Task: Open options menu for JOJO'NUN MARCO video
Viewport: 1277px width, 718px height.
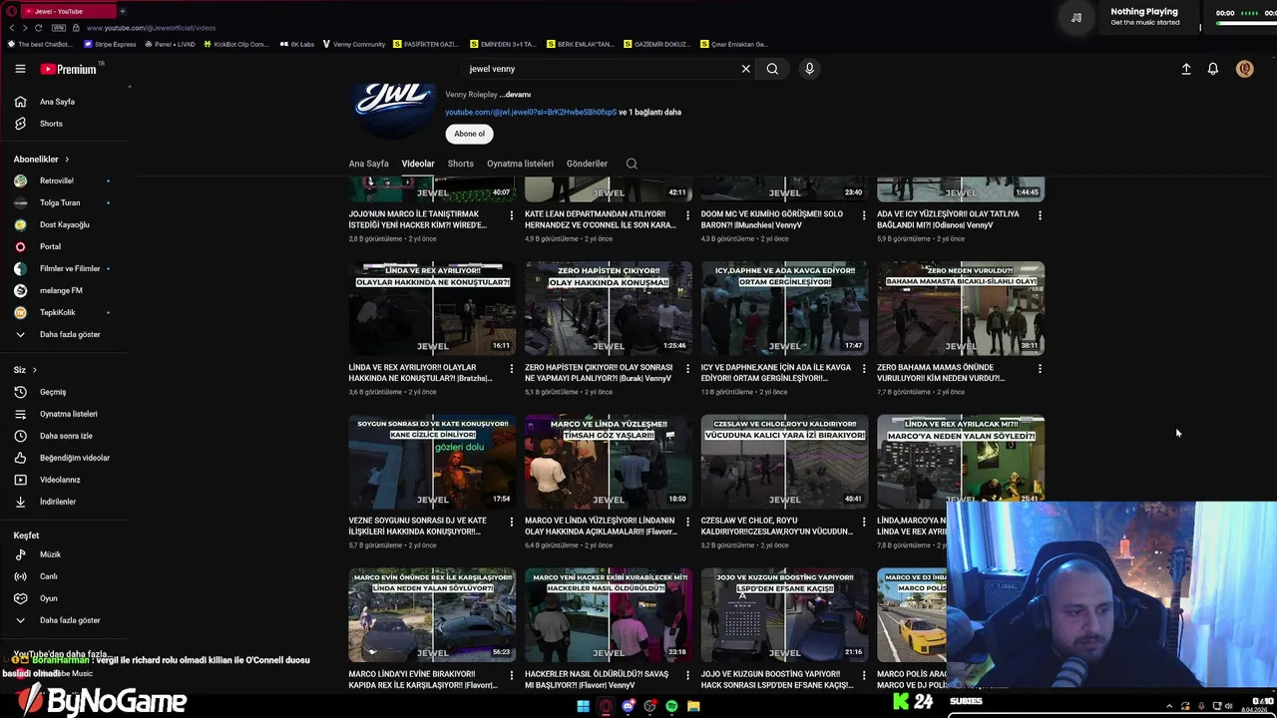Action: coord(512,215)
